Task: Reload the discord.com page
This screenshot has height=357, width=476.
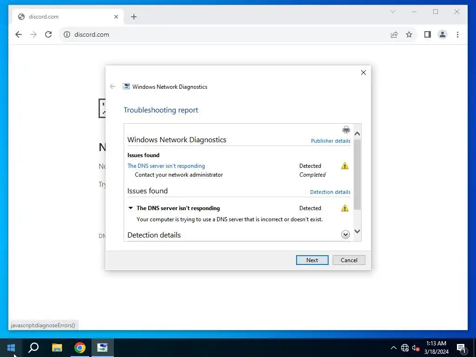Action: pyautogui.click(x=48, y=34)
